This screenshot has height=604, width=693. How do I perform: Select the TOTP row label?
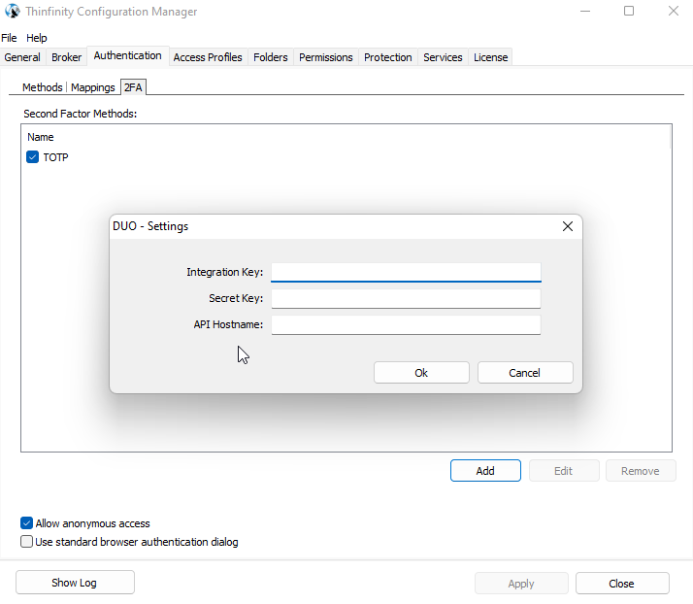(55, 157)
